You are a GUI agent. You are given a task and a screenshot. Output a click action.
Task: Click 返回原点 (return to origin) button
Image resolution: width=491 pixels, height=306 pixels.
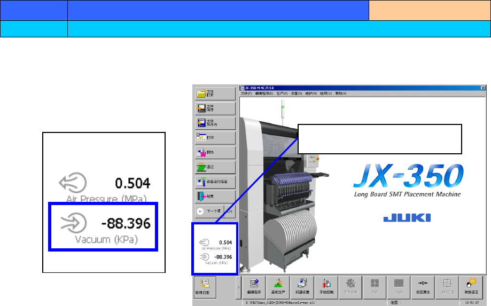[423, 287]
